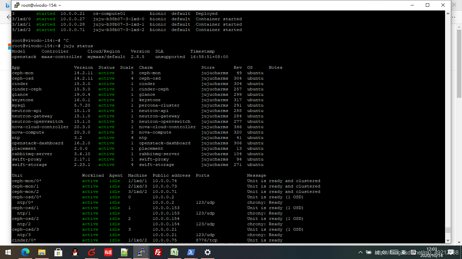Viewport: 462px width, 259px height.
Task: Select 'neutron-openvswitch' in the App column
Action: 38,121
